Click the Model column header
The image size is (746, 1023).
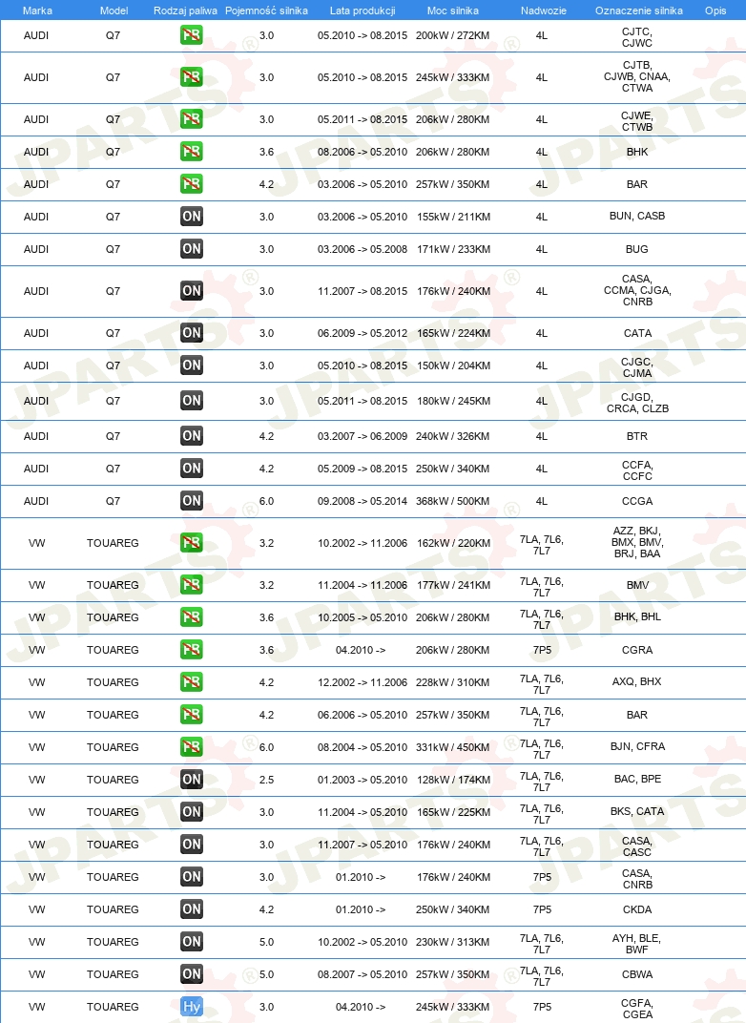click(114, 10)
